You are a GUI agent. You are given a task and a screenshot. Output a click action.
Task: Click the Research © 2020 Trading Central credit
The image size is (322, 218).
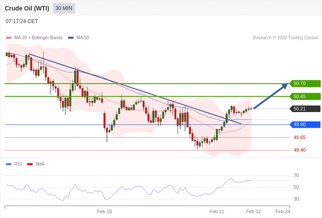point(285,38)
